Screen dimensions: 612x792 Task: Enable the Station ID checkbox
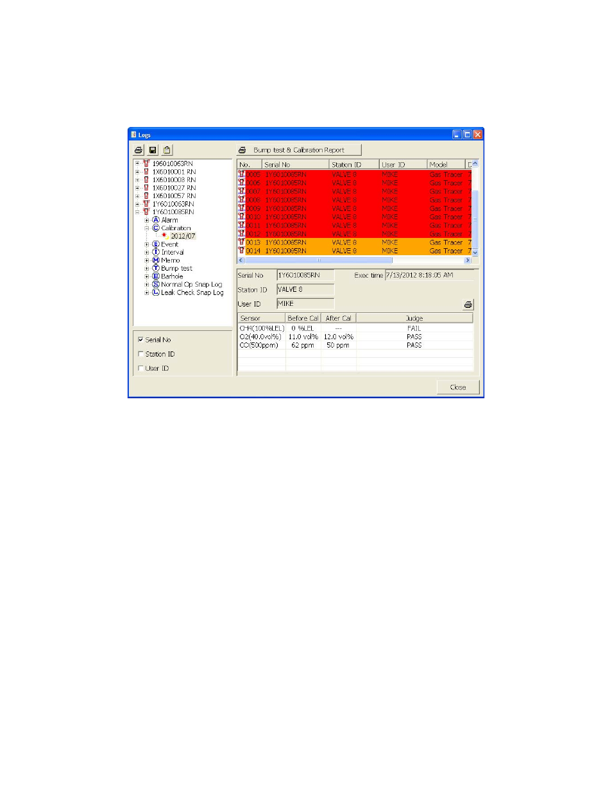pyautogui.click(x=140, y=354)
